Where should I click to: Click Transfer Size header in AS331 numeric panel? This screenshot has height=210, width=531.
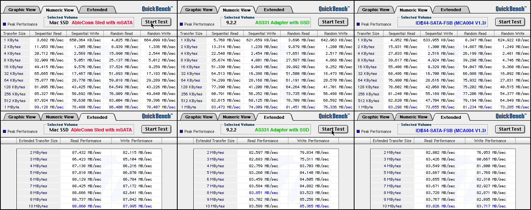pyautogui.click(x=192, y=34)
